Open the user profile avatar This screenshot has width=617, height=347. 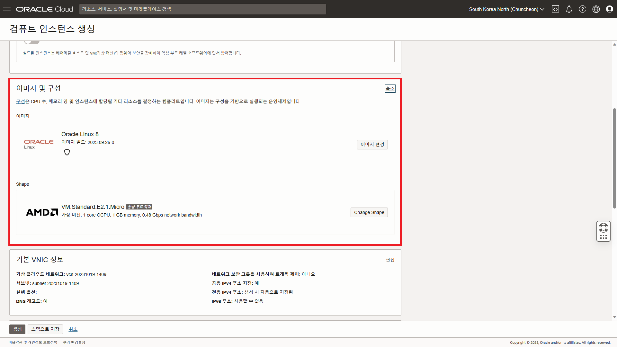pyautogui.click(x=609, y=9)
